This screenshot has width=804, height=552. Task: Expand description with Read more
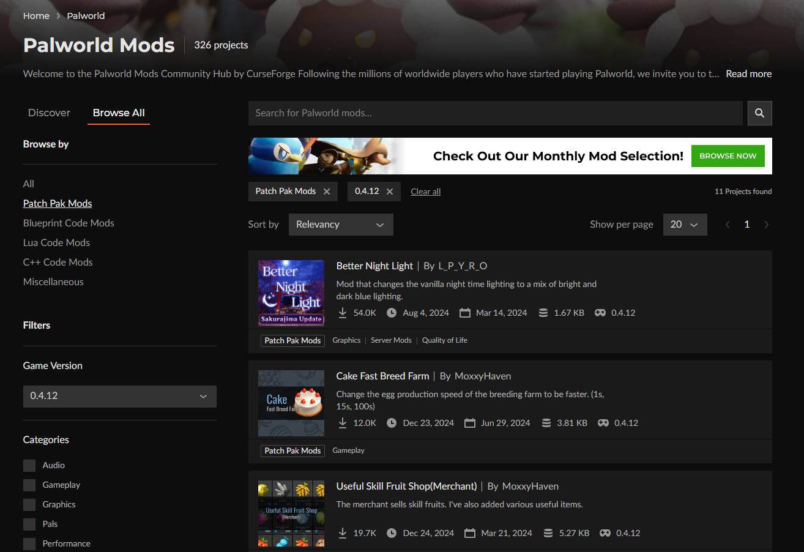(749, 73)
